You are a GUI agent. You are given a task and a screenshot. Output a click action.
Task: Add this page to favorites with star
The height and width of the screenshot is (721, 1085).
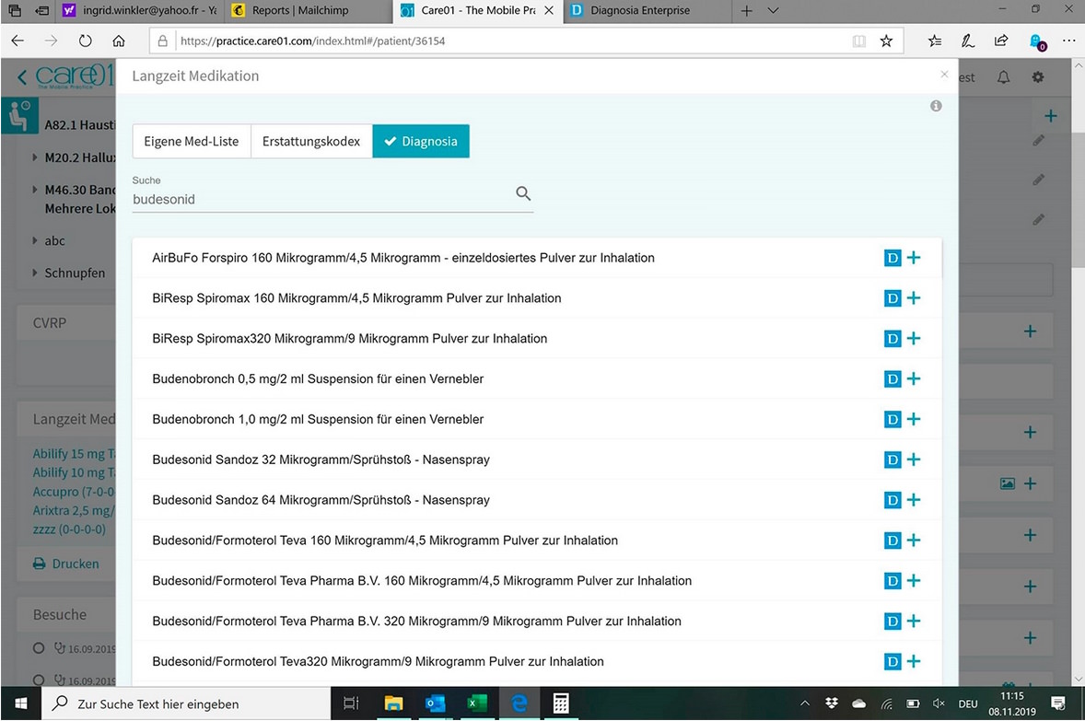click(x=886, y=41)
